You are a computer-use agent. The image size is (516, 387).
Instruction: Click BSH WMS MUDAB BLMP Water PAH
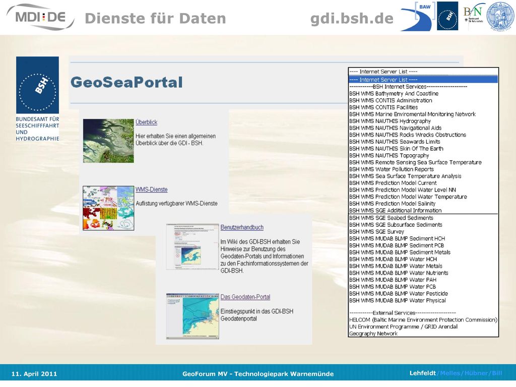[x=423, y=280]
